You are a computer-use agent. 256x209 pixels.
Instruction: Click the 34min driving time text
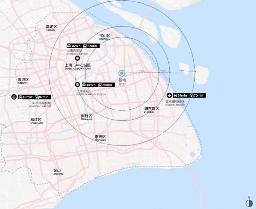91,85
